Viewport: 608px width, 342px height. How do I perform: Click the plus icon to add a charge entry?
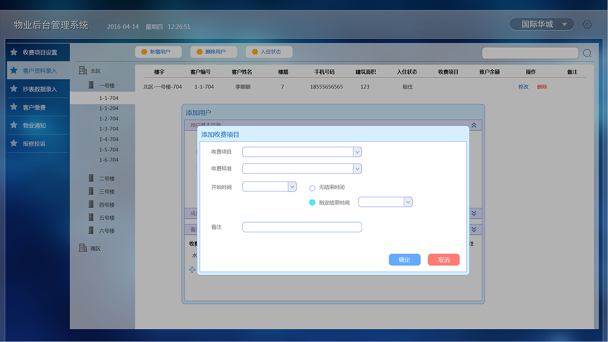[192, 269]
